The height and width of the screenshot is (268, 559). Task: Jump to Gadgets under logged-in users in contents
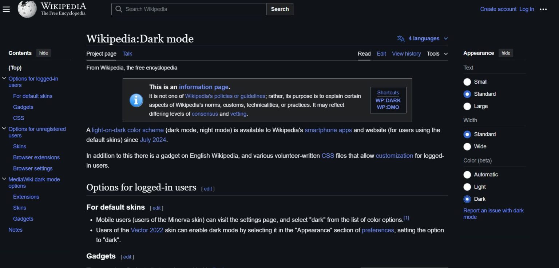(23, 107)
